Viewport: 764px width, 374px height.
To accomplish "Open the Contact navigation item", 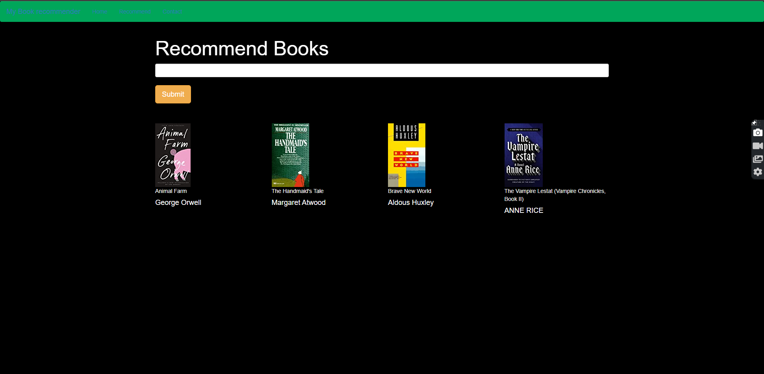I will pyautogui.click(x=172, y=11).
